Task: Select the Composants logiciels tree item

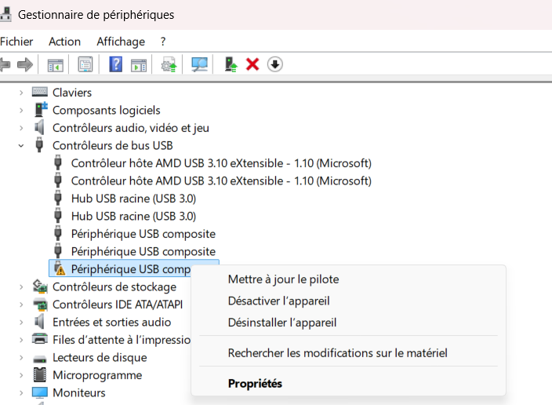Action: point(106,110)
